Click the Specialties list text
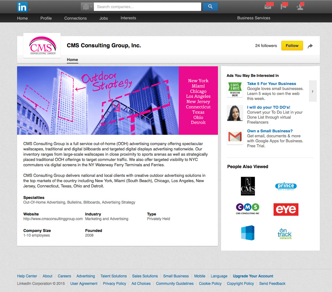The height and width of the screenshot is (292, 332). click(x=79, y=202)
